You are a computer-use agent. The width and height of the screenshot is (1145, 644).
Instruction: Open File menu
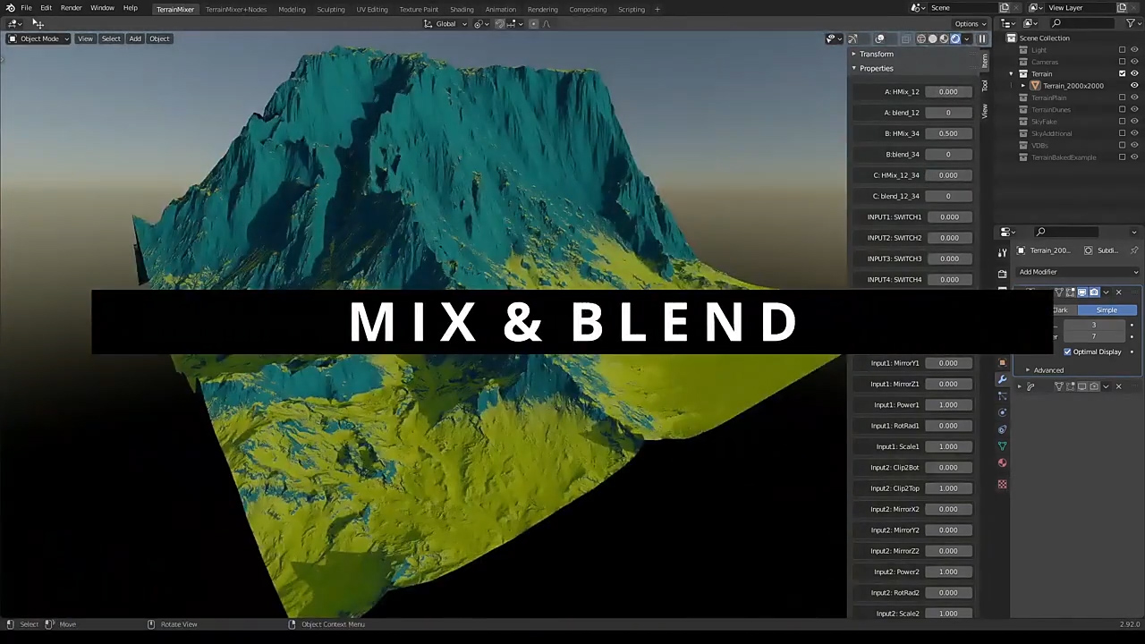(x=27, y=8)
